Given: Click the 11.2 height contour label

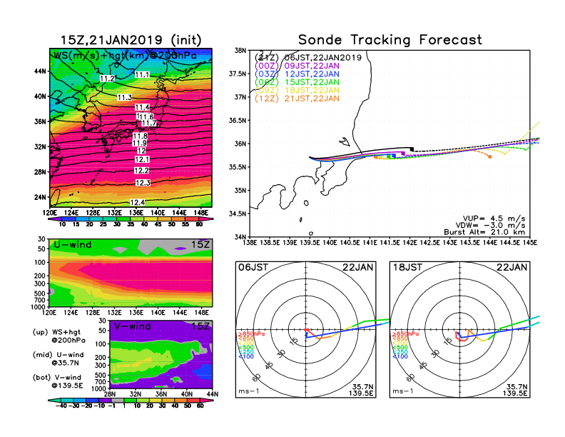Looking at the screenshot, I should tap(107, 79).
